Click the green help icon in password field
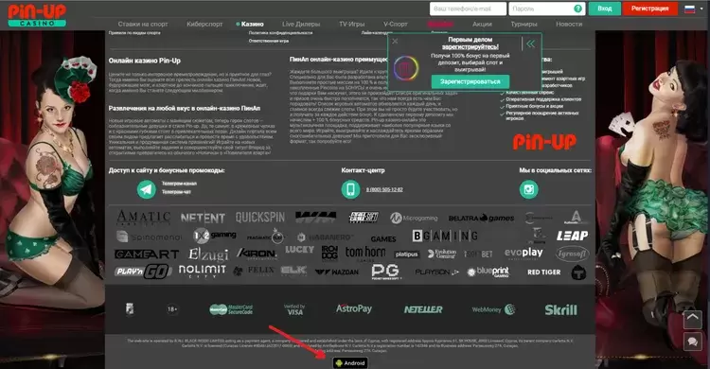The width and height of the screenshot is (710, 369). click(x=577, y=9)
